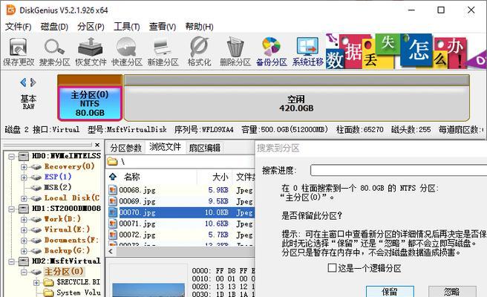Switch to Browse Files (浏览文件) tab
The image size is (487, 297).
coord(165,147)
